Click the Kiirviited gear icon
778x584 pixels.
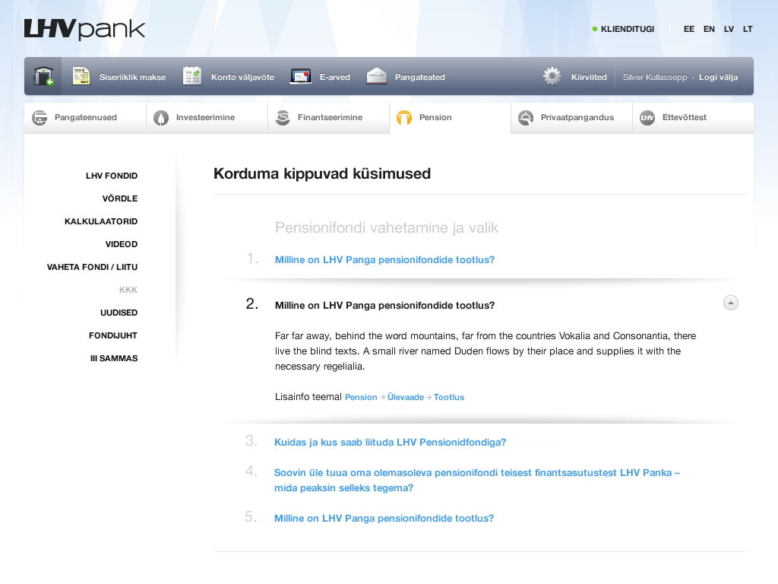(x=552, y=77)
